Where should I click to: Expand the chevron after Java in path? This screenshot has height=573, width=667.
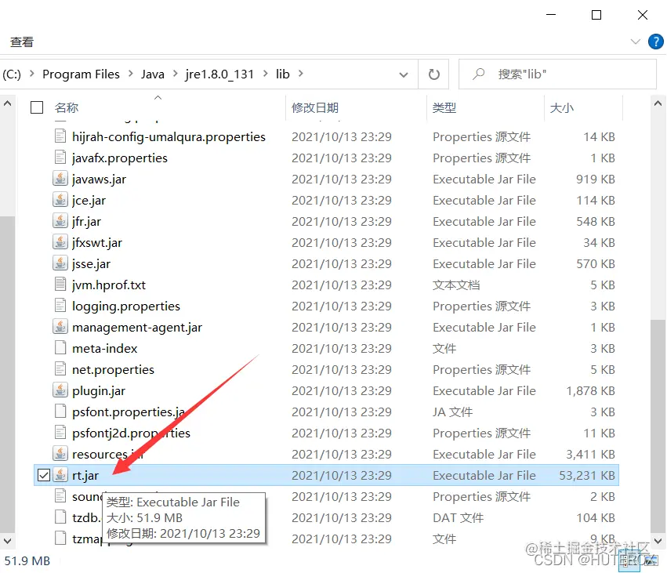click(176, 74)
